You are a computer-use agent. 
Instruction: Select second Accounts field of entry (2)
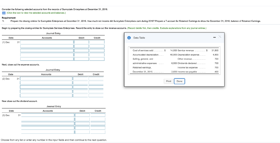[46, 83]
